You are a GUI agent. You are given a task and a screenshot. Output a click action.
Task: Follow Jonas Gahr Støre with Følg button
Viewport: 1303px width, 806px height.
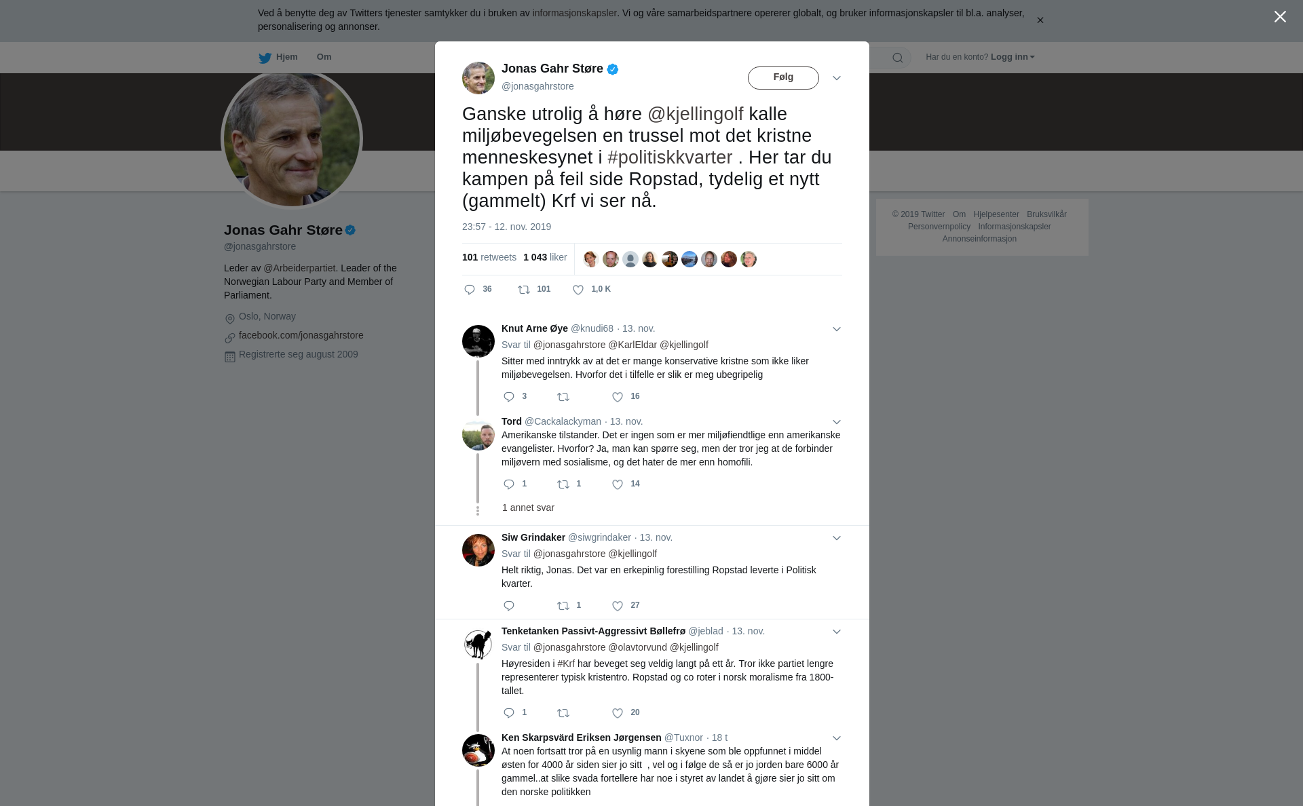pos(783,78)
